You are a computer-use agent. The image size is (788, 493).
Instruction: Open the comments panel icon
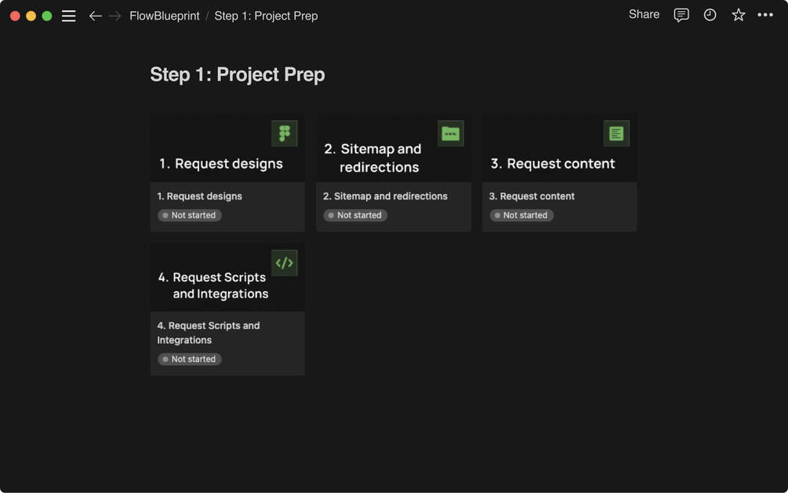tap(681, 16)
